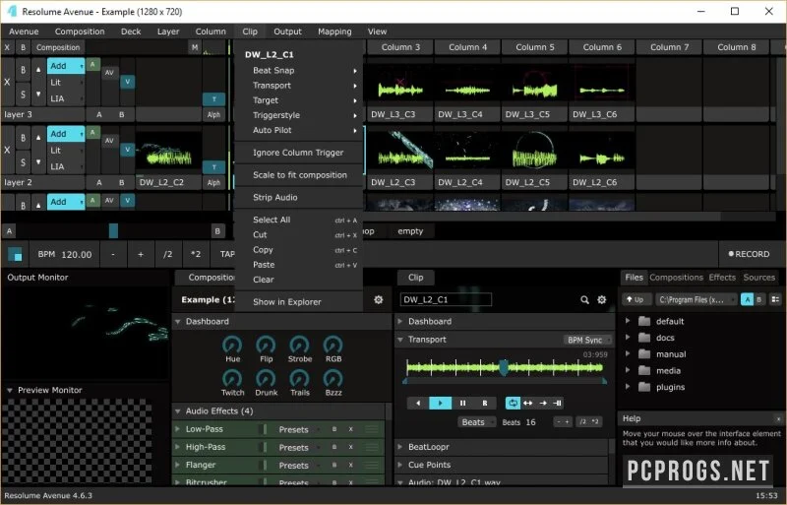Open the Output menu

click(287, 32)
